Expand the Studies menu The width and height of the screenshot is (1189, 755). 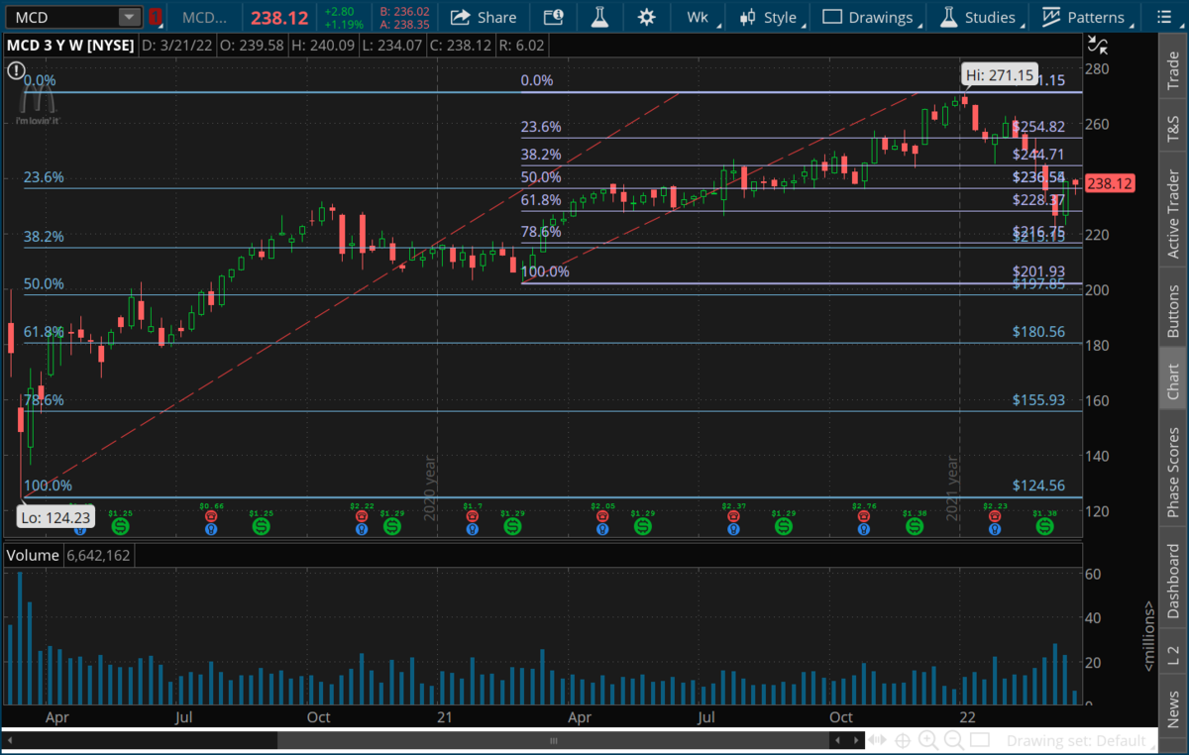[x=980, y=17]
